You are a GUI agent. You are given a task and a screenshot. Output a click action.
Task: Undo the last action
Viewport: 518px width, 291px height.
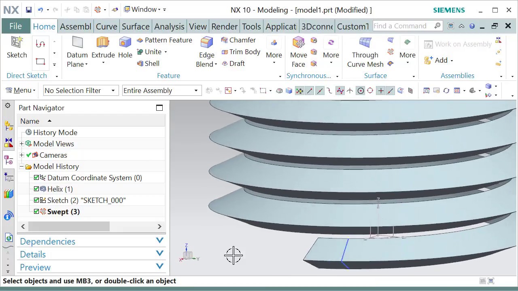pyautogui.click(x=40, y=10)
